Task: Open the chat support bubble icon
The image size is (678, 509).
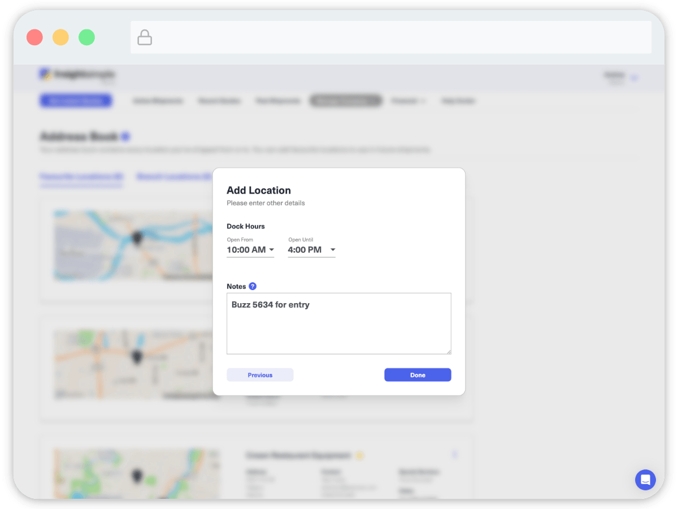Action: pos(645,480)
